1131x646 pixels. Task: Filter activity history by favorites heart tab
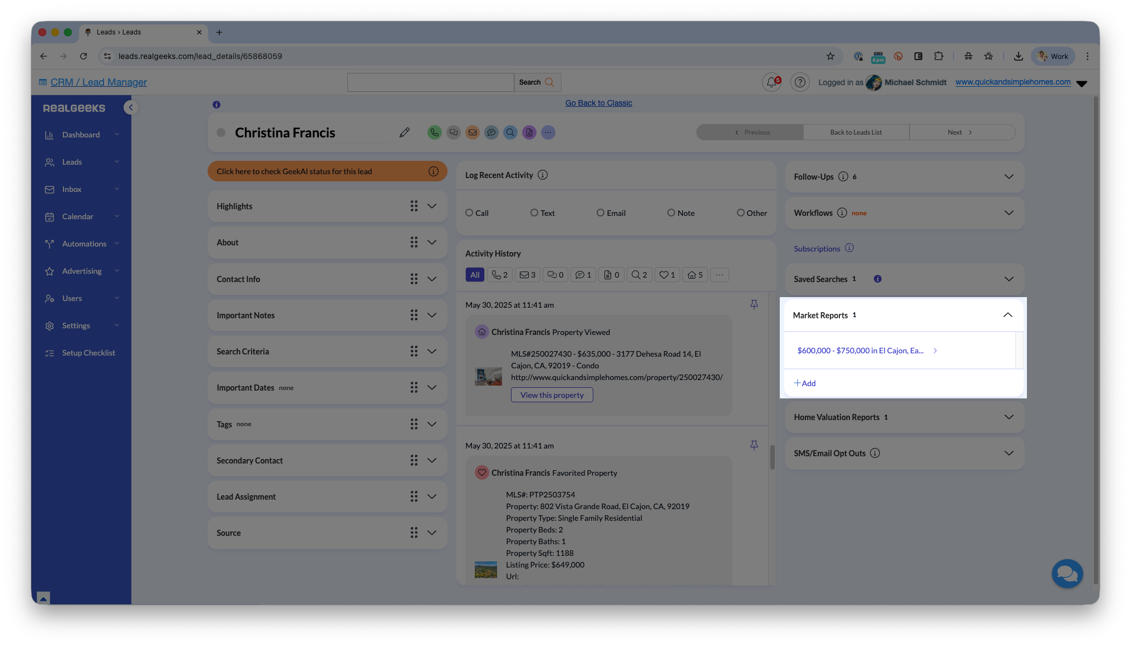pyautogui.click(x=667, y=275)
